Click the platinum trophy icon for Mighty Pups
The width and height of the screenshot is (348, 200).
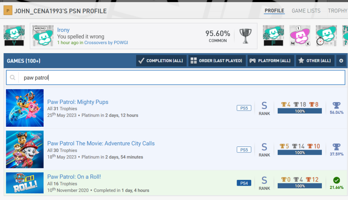coord(336,105)
